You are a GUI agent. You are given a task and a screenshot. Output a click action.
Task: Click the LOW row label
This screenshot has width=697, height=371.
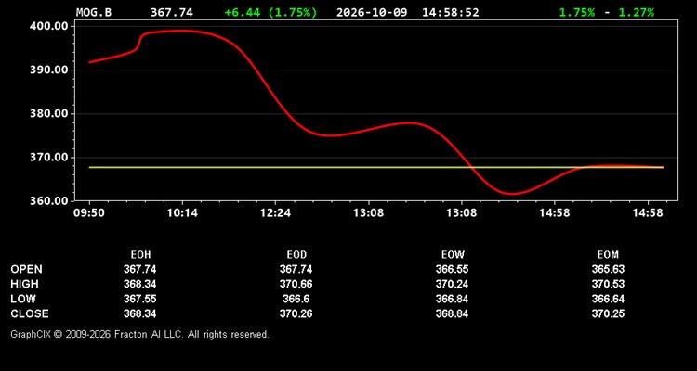[23, 299]
